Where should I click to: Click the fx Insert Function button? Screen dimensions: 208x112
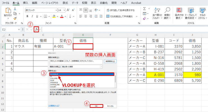[x=36, y=29]
